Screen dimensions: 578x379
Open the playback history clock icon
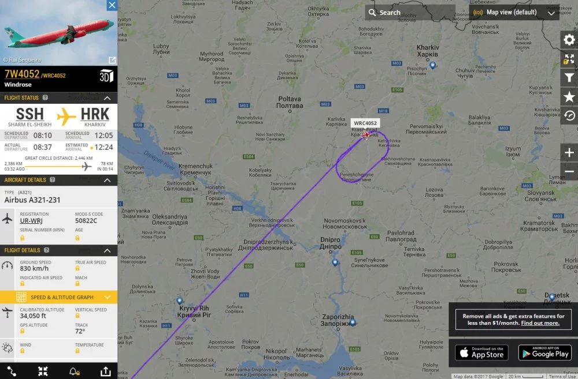pos(569,116)
